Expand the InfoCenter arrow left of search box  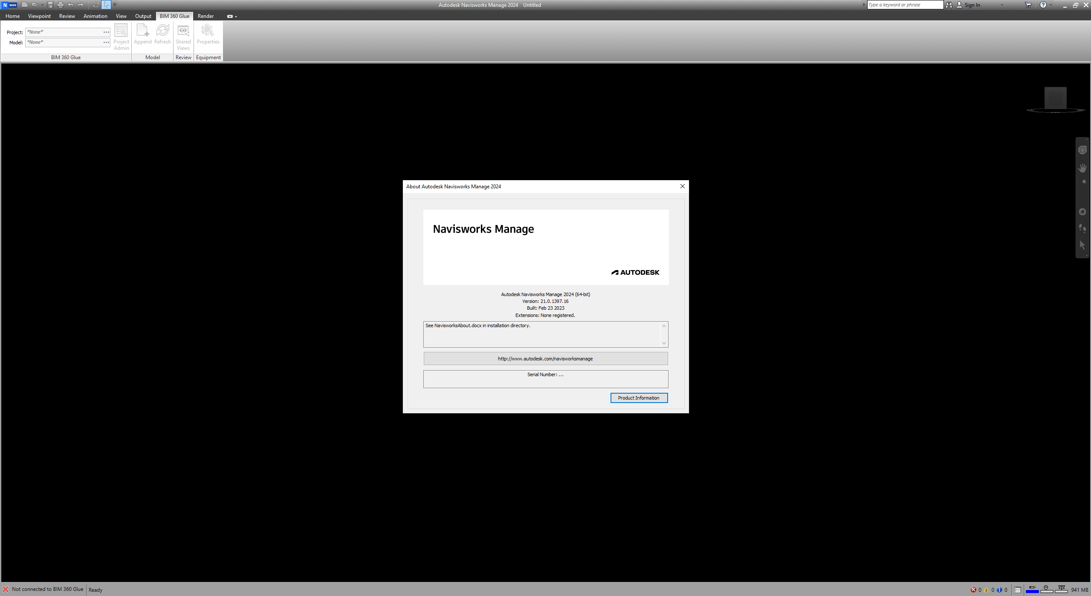click(x=864, y=5)
